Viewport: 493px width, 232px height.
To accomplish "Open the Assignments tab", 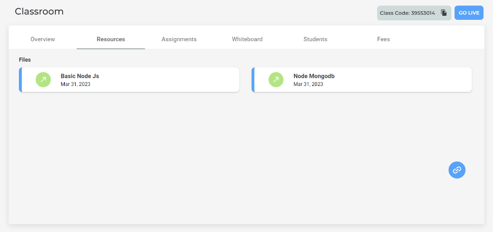I will click(x=179, y=39).
